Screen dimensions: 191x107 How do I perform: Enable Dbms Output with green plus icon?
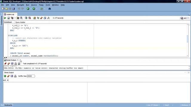click(5, 76)
